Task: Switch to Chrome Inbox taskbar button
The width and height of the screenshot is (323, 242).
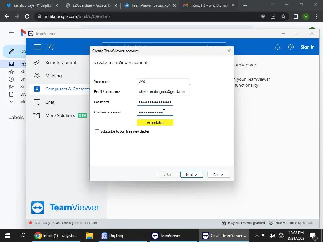Action: [56, 236]
